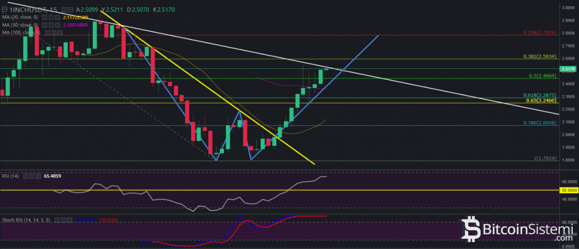Open RSI (14) settings icon
Viewport: 579px width, 249px height.
click(32, 177)
